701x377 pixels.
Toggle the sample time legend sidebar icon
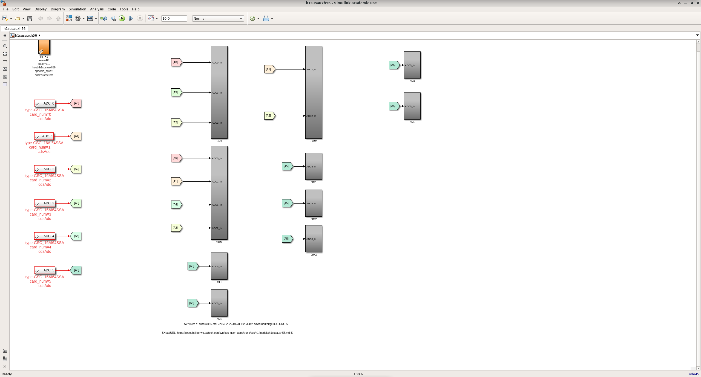(x=5, y=61)
